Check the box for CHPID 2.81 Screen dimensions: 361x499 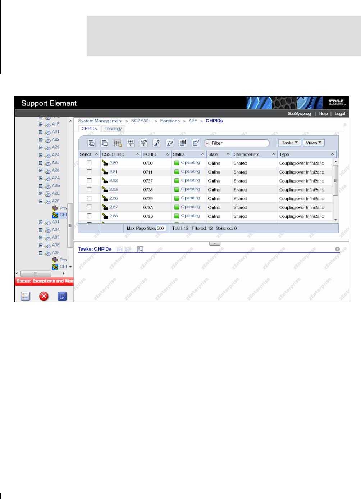89,172
